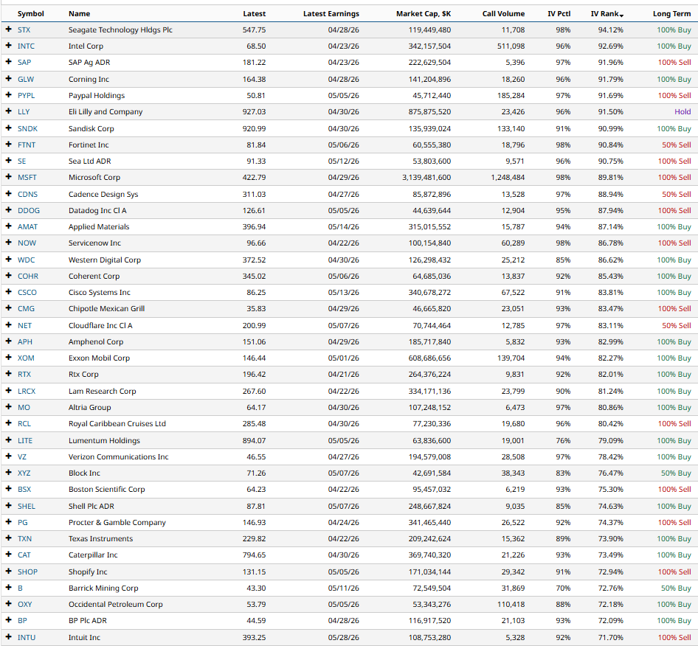Sort table by Name column header

(79, 14)
